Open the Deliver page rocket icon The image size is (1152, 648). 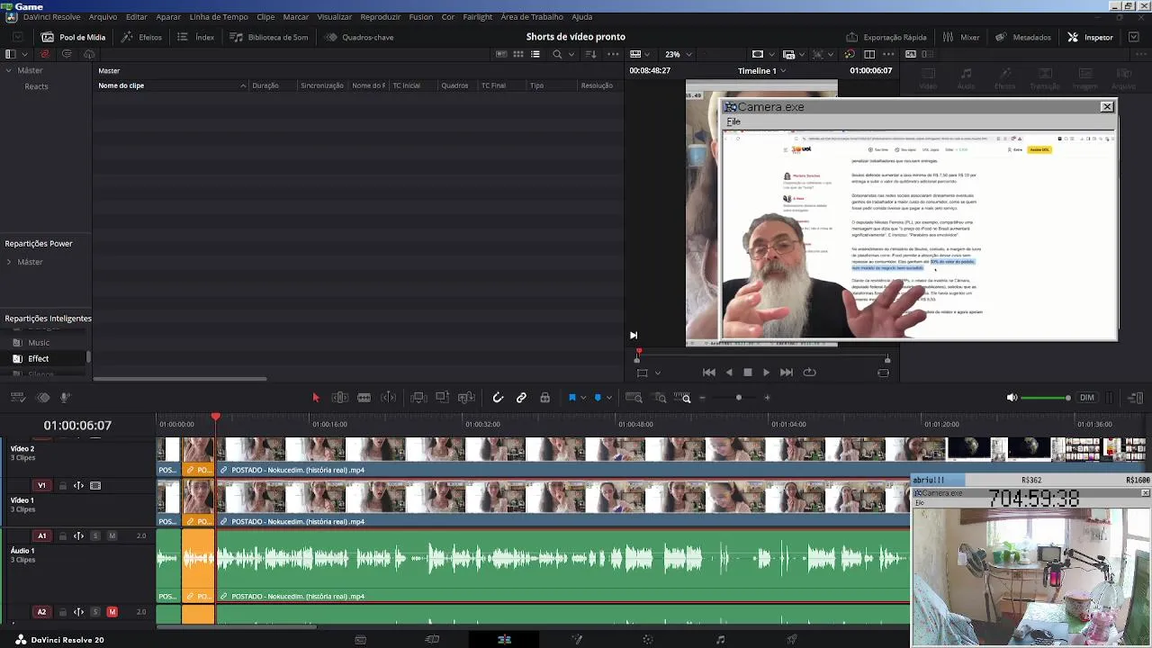coord(792,640)
